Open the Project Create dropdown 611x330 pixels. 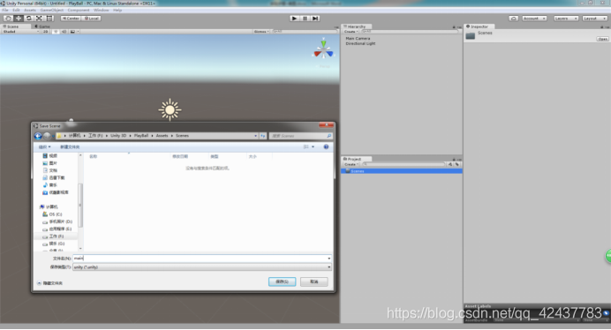(351, 164)
